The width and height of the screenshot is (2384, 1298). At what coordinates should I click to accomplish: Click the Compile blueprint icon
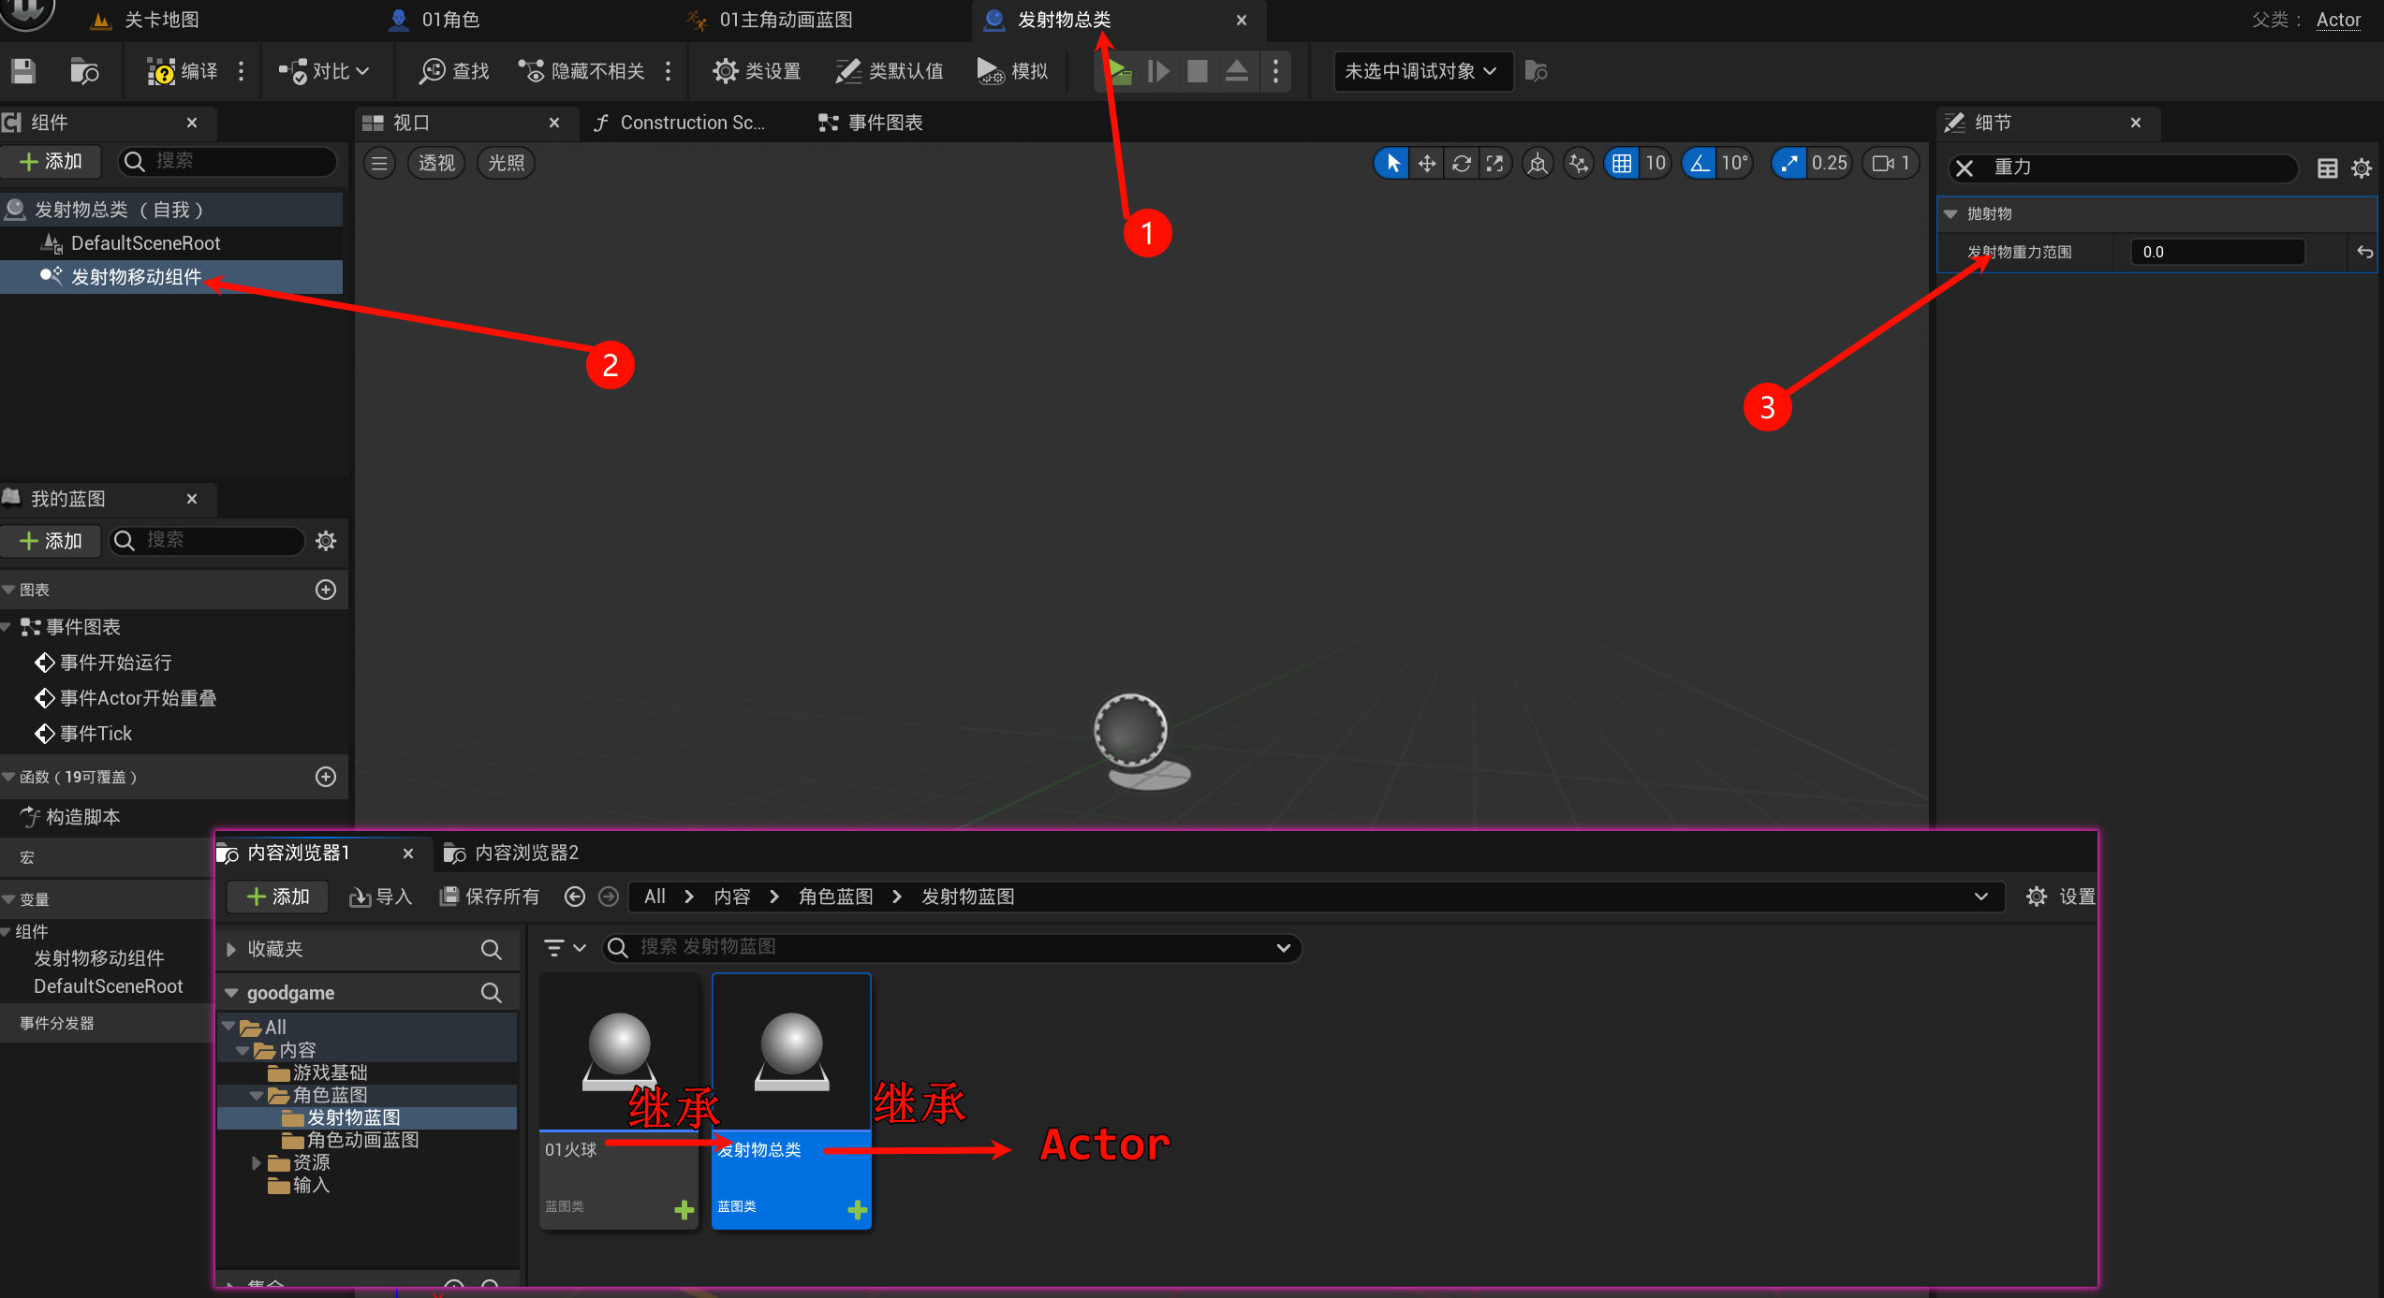162,71
